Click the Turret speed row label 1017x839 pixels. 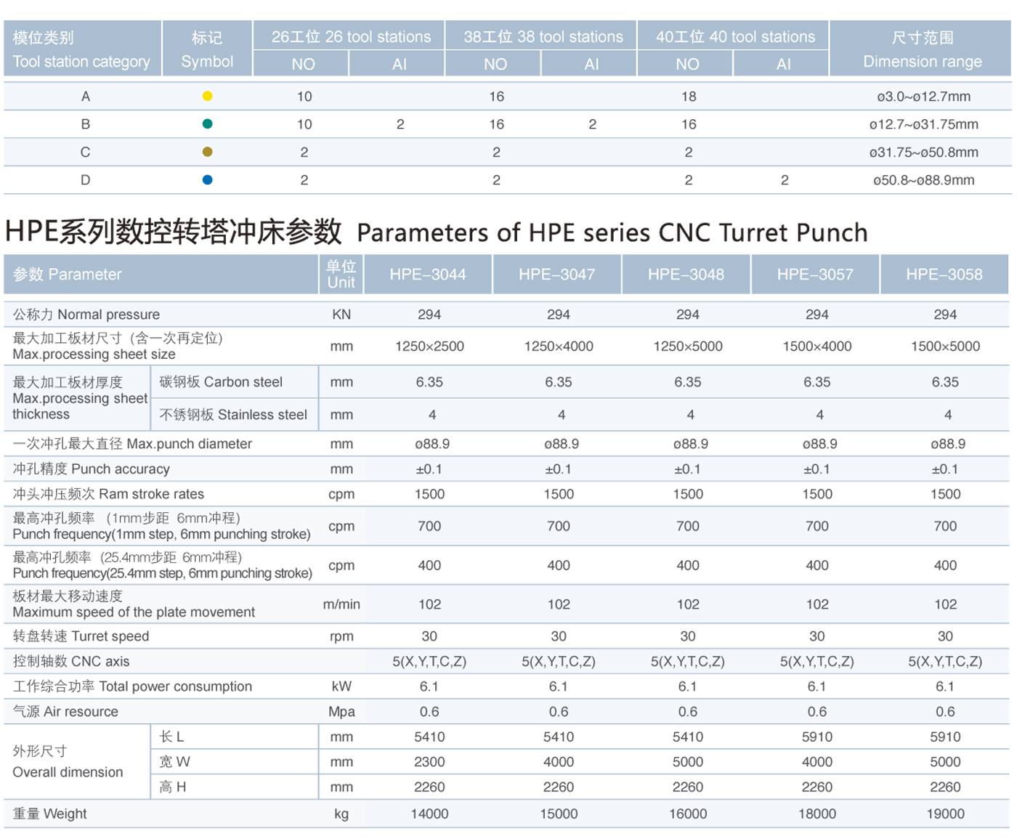81,636
